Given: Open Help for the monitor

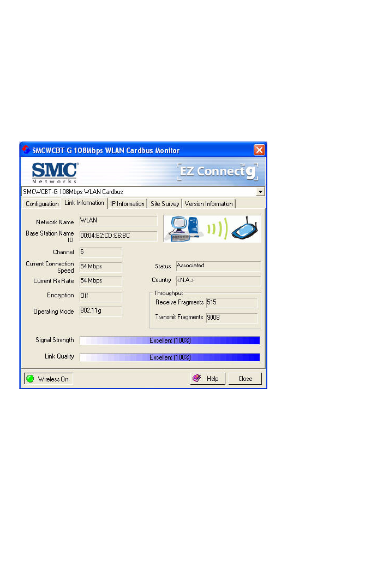Looking at the screenshot, I should [207, 378].
